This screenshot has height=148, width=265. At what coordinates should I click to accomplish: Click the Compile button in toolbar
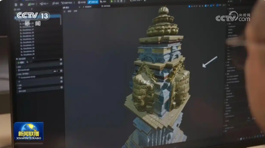tap(31, 4)
